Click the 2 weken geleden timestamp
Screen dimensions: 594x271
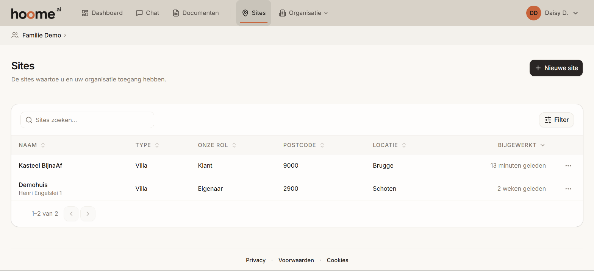pyautogui.click(x=522, y=188)
